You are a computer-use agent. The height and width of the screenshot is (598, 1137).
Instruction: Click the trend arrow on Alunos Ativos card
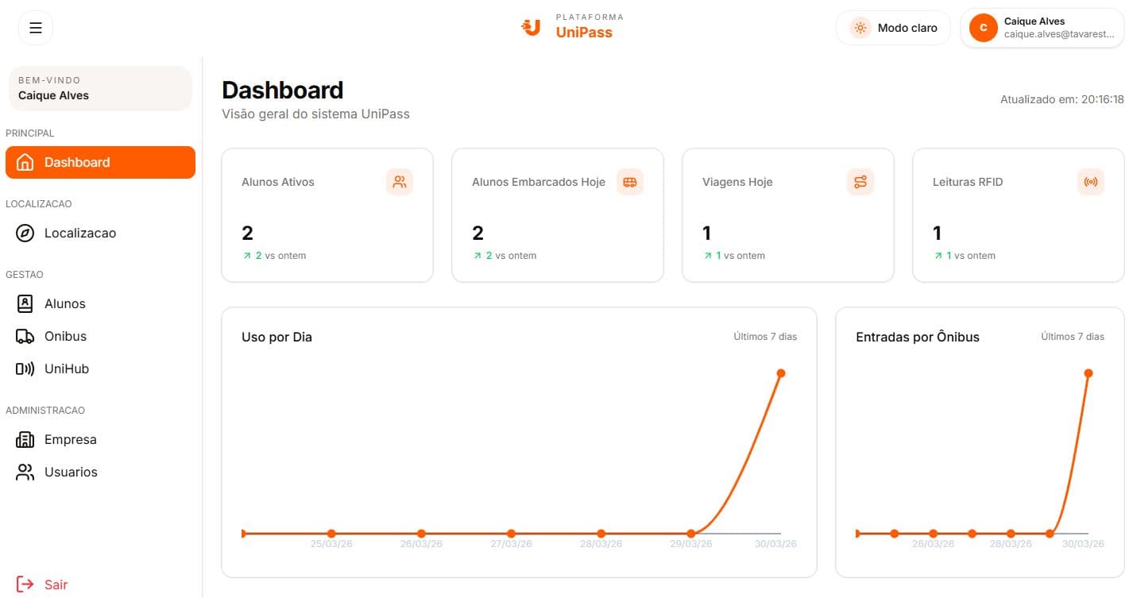tap(247, 256)
